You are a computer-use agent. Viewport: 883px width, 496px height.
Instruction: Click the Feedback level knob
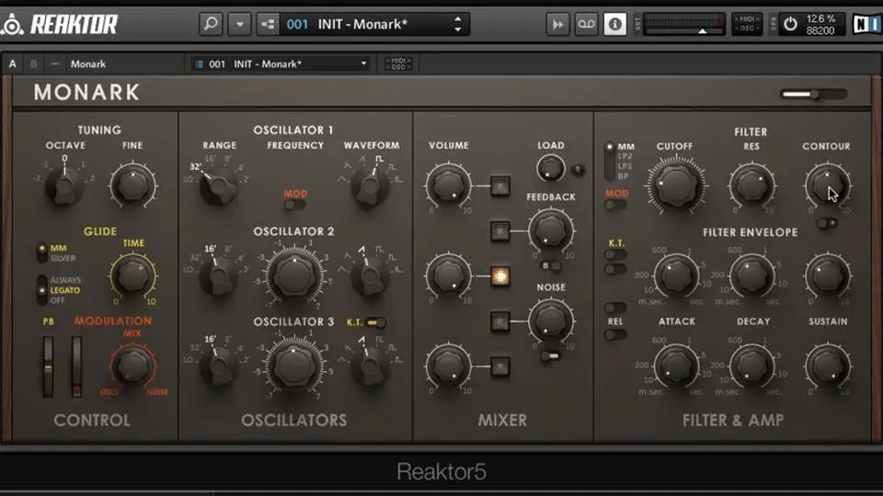coord(551,231)
